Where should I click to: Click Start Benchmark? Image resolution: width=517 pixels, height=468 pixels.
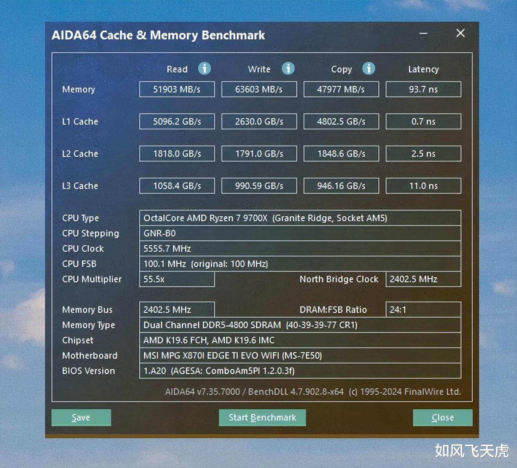263,418
